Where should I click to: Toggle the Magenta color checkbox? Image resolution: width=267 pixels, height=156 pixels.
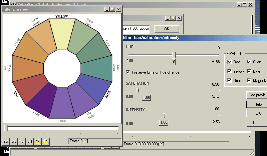pos(249,80)
